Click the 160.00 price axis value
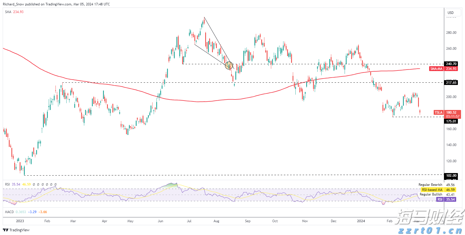465x235 pixels. pos(451,129)
